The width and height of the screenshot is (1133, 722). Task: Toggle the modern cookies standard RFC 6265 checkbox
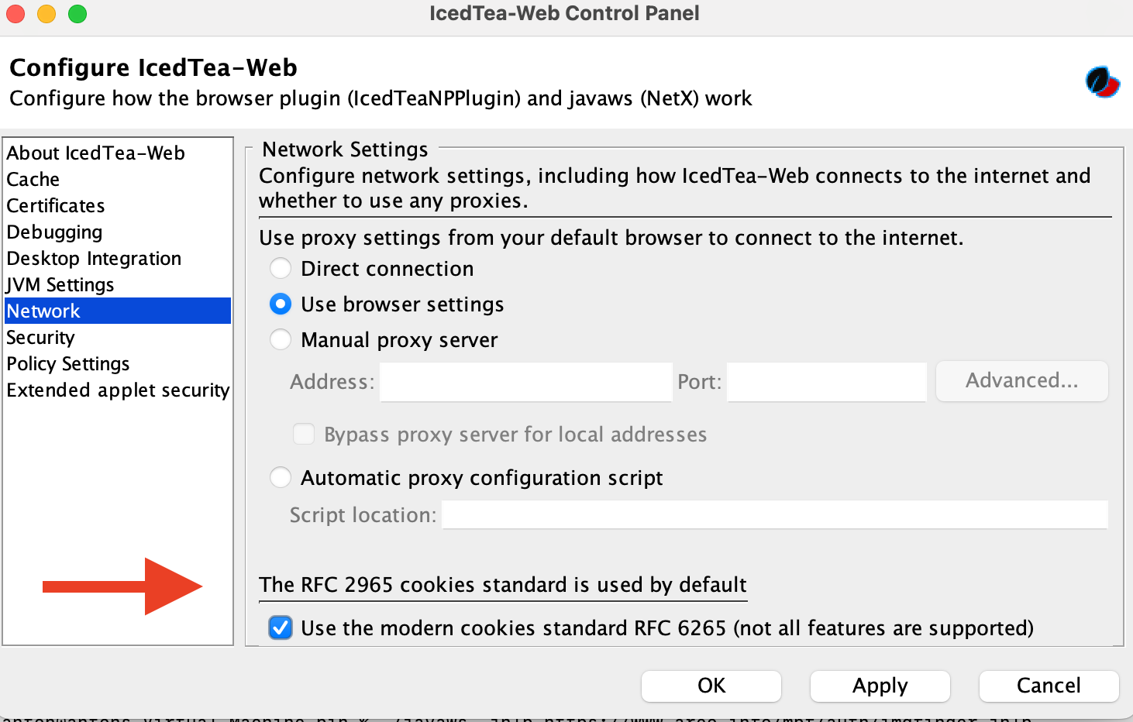point(281,627)
